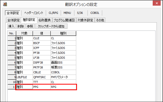Click the CLLE value cell
This screenshot has width=163, height=102.
42,38
